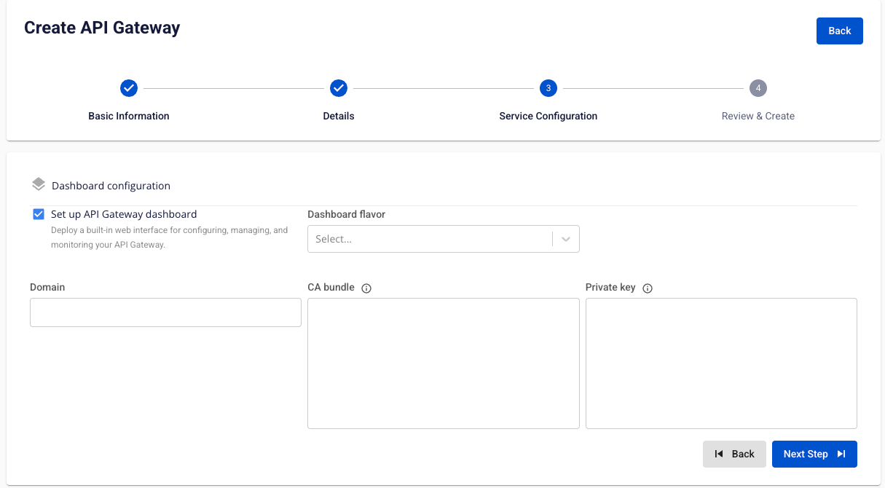The height and width of the screenshot is (488, 885).
Task: Click inside the Private key text area
Action: [721, 363]
